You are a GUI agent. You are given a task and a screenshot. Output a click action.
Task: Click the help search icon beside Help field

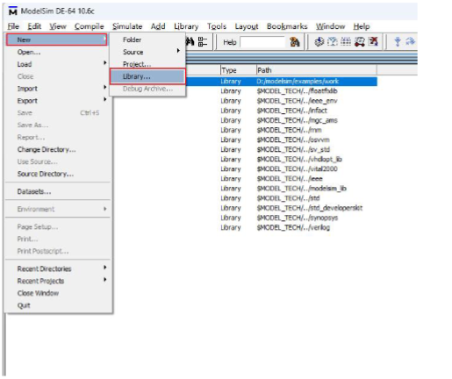point(295,42)
